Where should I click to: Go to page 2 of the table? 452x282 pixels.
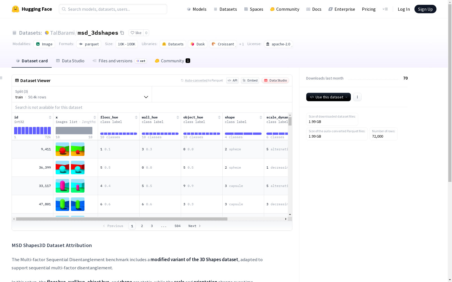click(142, 226)
